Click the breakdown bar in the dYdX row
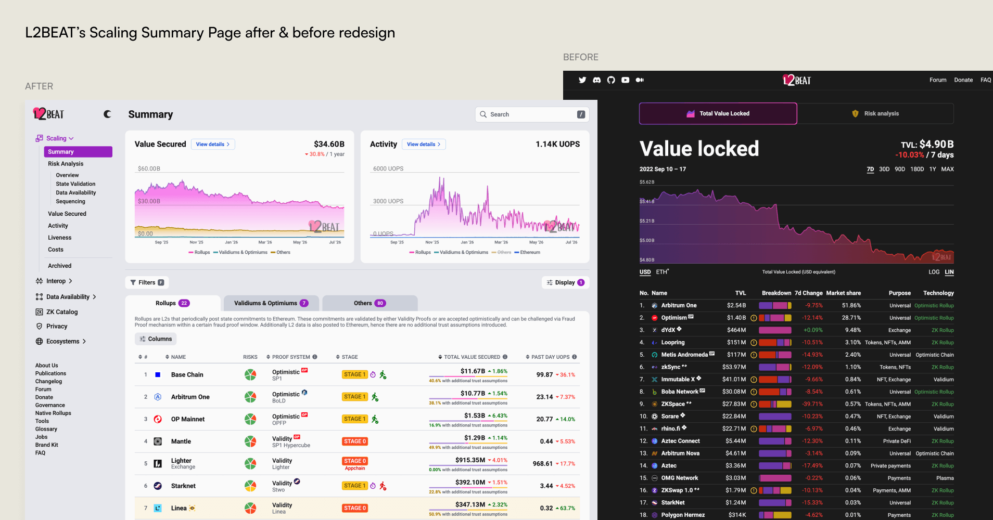The height and width of the screenshot is (520, 993). [x=775, y=330]
